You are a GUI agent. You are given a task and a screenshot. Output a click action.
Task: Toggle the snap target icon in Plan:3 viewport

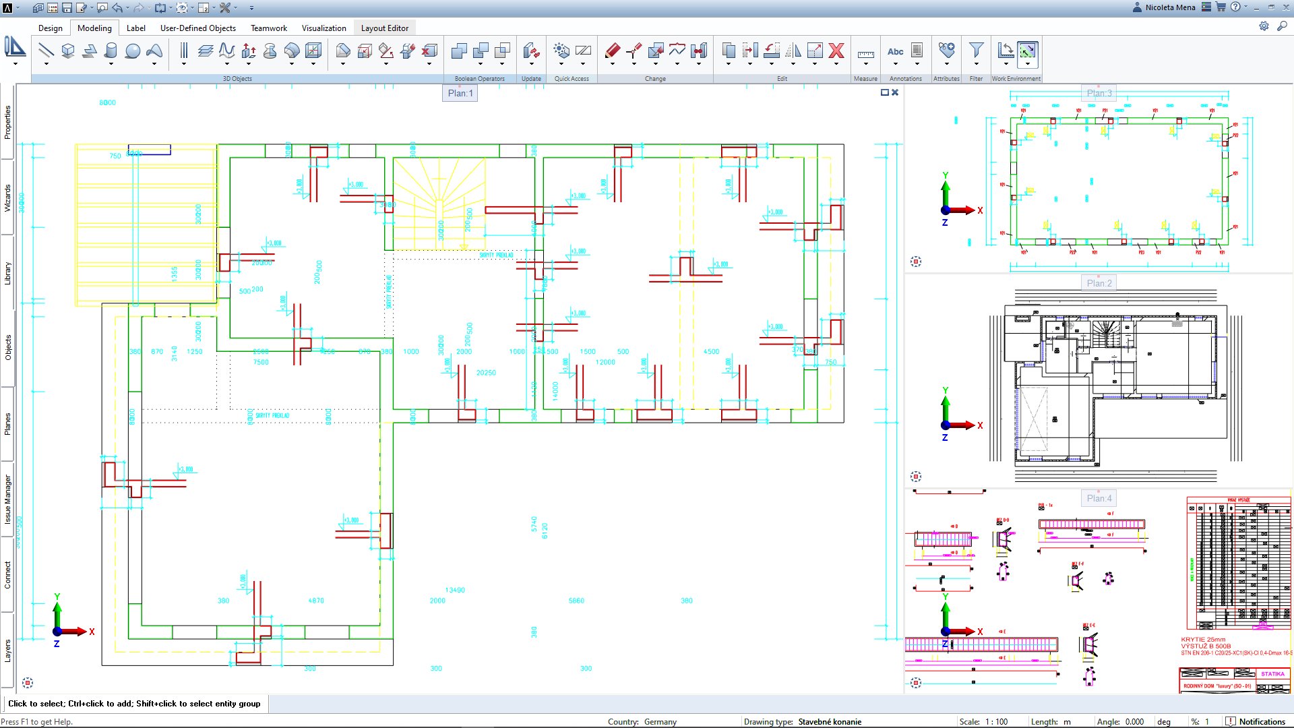pyautogui.click(x=916, y=262)
